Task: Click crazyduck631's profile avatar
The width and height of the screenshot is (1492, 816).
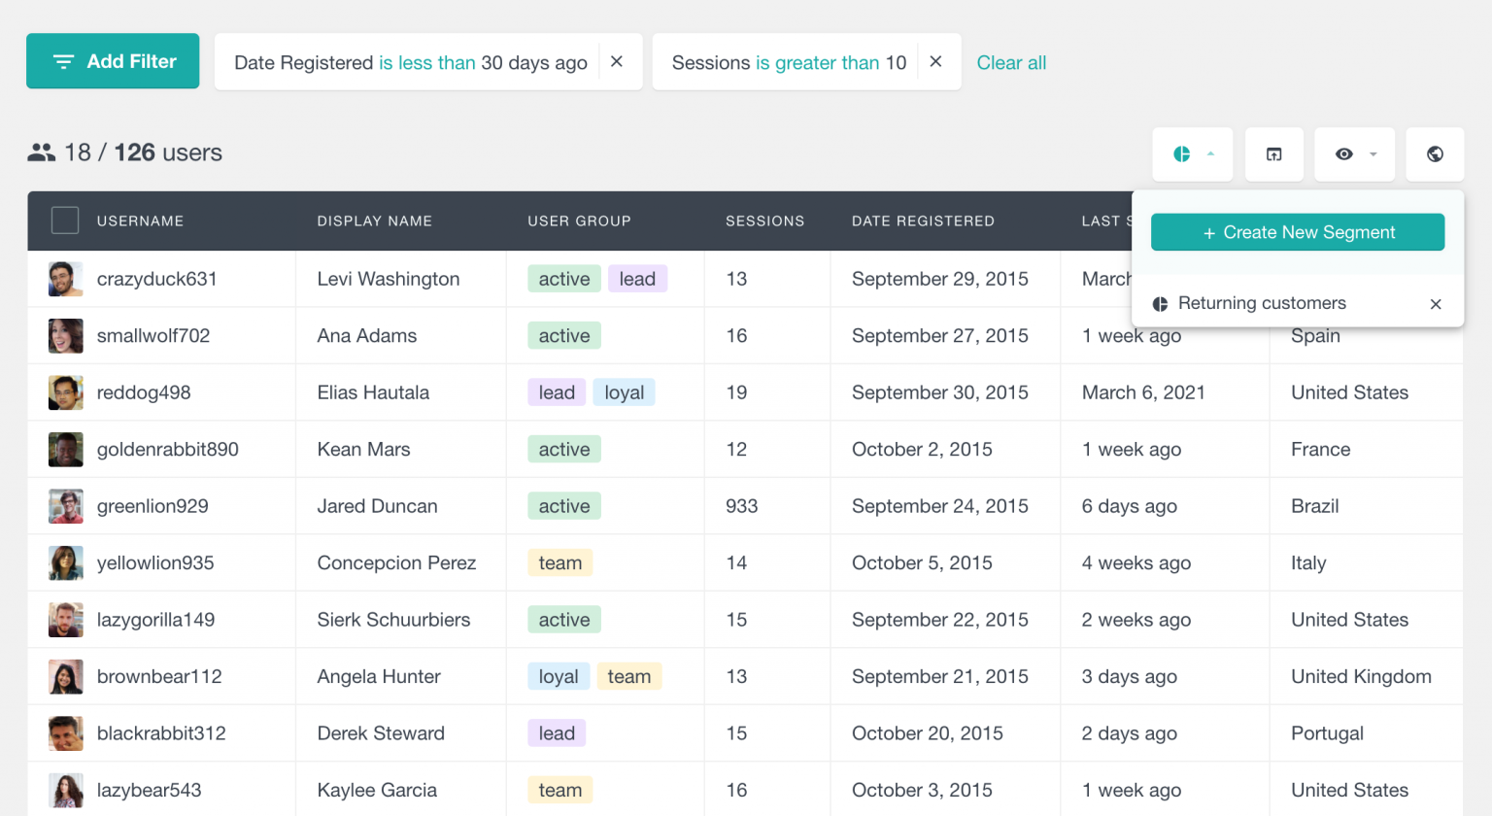Action: [x=65, y=279]
